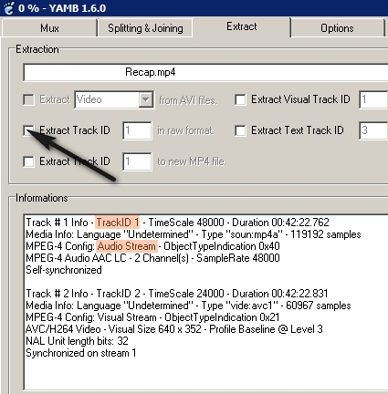Toggle the Extract from AVI files checkbox
Screen dimensions: 388x394
[28, 99]
